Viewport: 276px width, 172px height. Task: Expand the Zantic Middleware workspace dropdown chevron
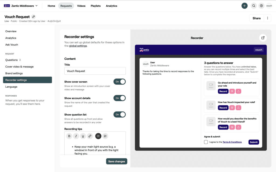(x=36, y=6)
